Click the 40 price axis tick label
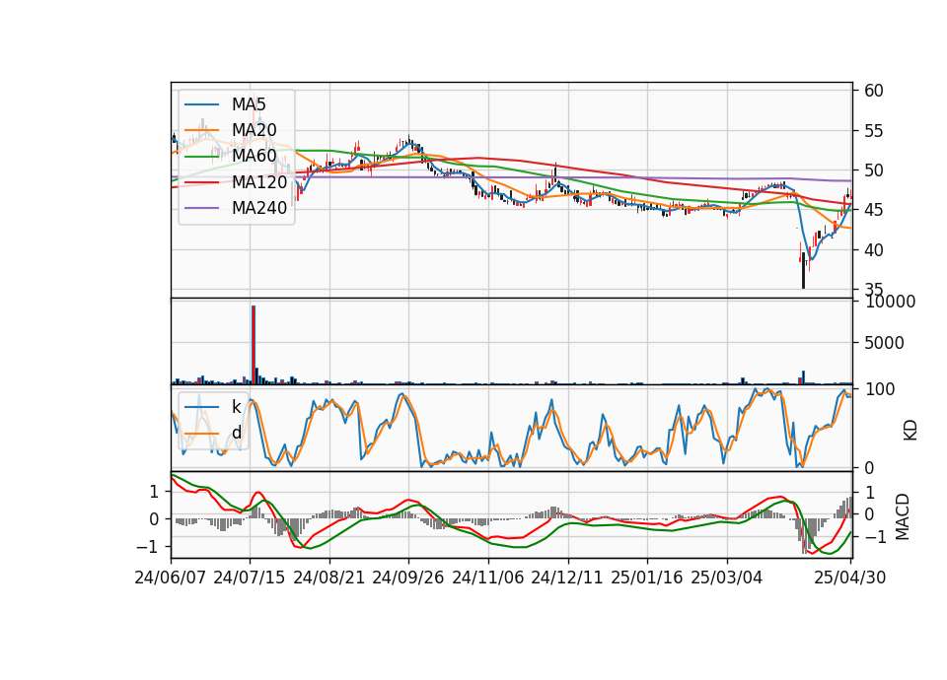Viewport: 947px width, 680px height. click(x=874, y=249)
